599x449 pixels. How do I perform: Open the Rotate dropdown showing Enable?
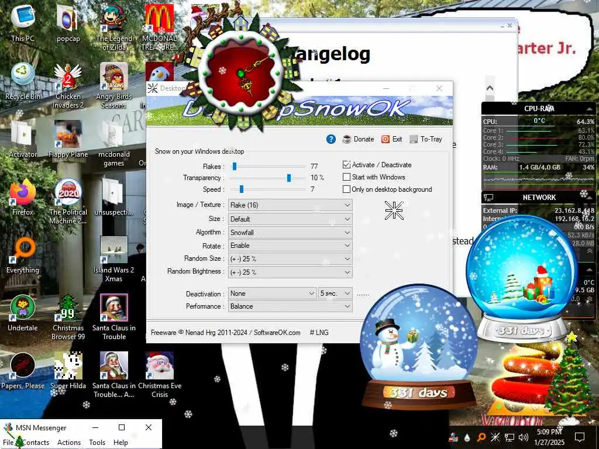pos(290,246)
